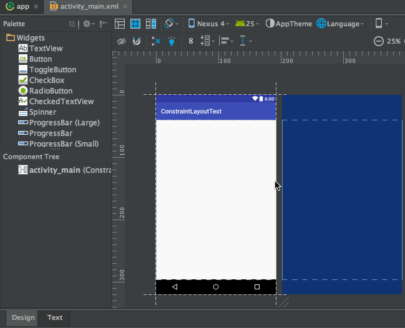The image size is (405, 328).
Task: Select CheckBox widget in the Palette
Action: pos(46,80)
